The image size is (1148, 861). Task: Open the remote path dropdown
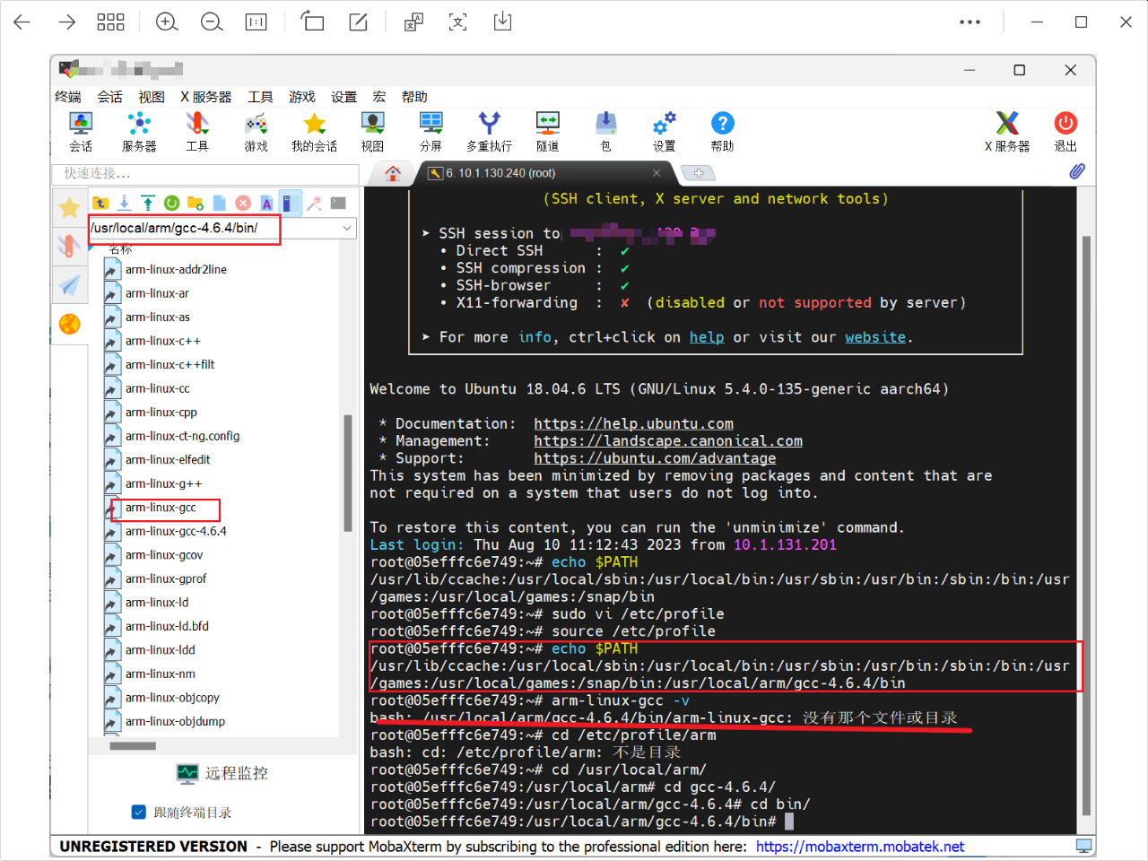coord(346,228)
